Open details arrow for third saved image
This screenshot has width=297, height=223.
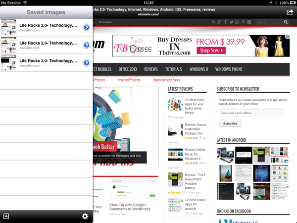[87, 62]
